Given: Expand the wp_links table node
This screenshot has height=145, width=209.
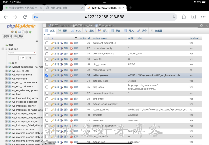Looking at the screenshot, I should pos(6,94).
